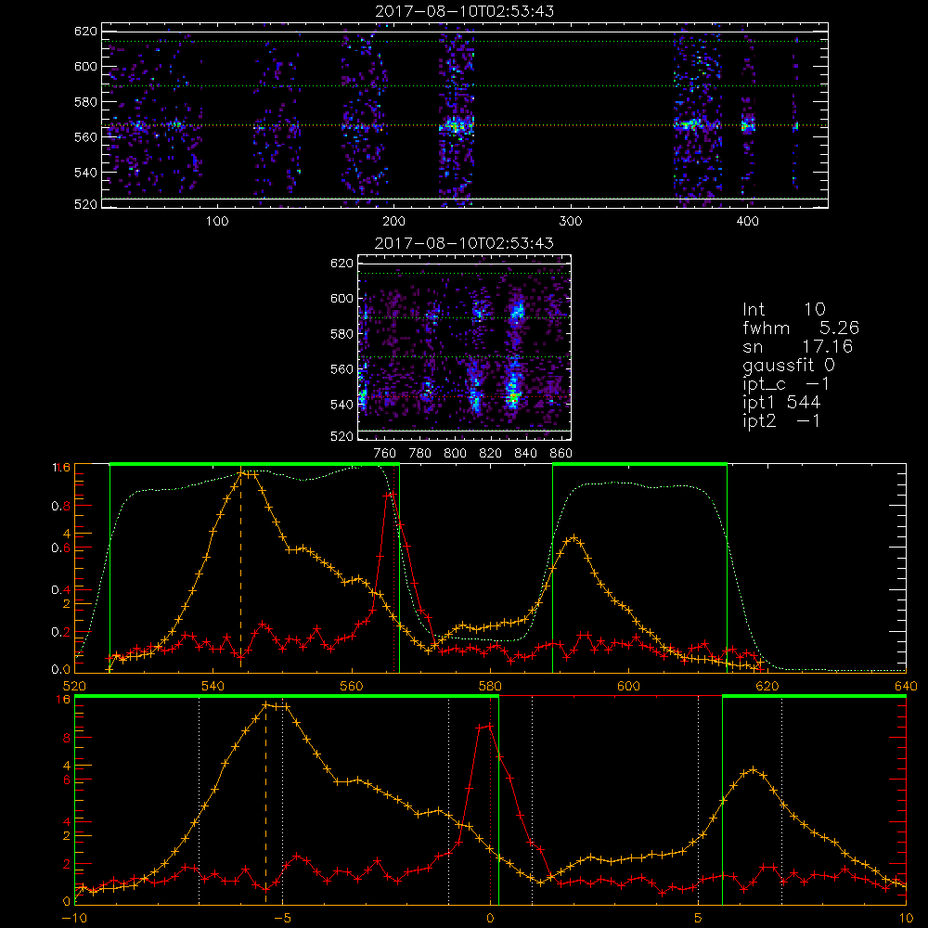Click the 'ipt1 544' parameter line
This screenshot has height=928, width=928.
[781, 403]
